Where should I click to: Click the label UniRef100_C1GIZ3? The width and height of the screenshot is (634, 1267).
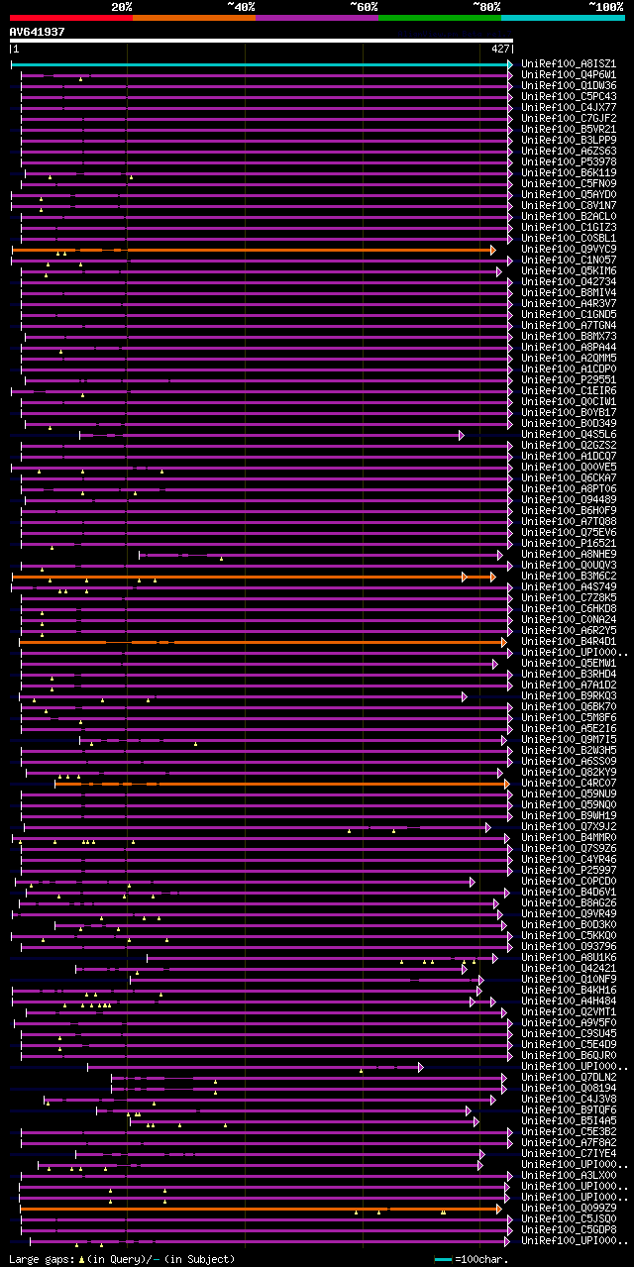569,228
